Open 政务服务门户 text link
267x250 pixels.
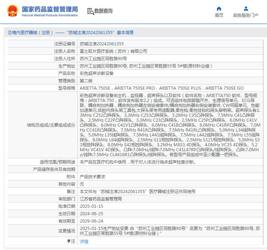pyautogui.click(x=246, y=15)
